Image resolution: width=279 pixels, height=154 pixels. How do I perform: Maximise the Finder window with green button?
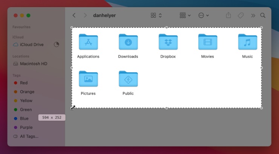pyautogui.click(x=28, y=15)
